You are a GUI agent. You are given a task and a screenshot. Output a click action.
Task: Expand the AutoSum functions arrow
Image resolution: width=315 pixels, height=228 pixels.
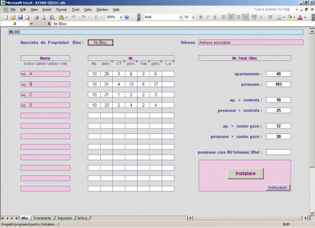[x=101, y=17]
